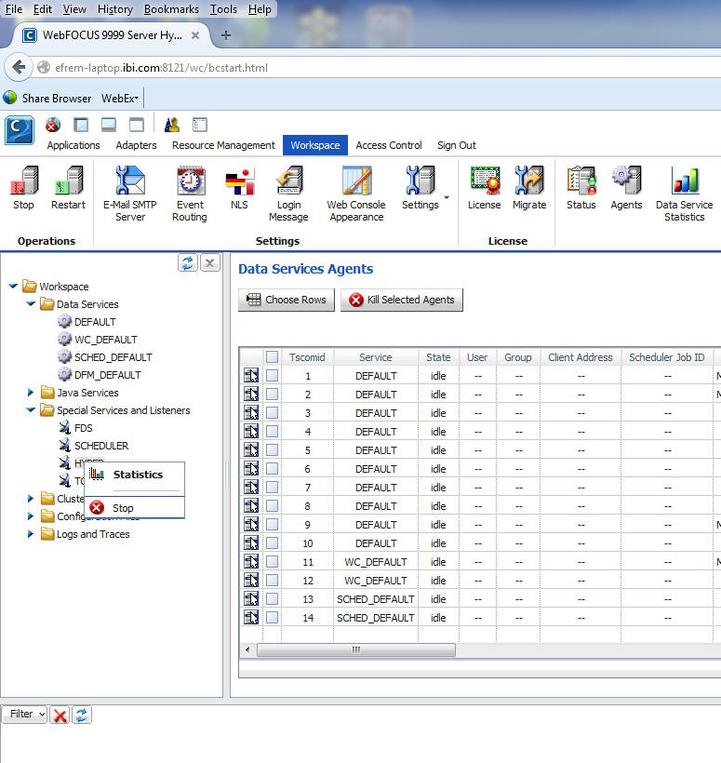Refresh the Workspace tree panel
Image resolution: width=721 pixels, height=763 pixels.
click(x=188, y=262)
